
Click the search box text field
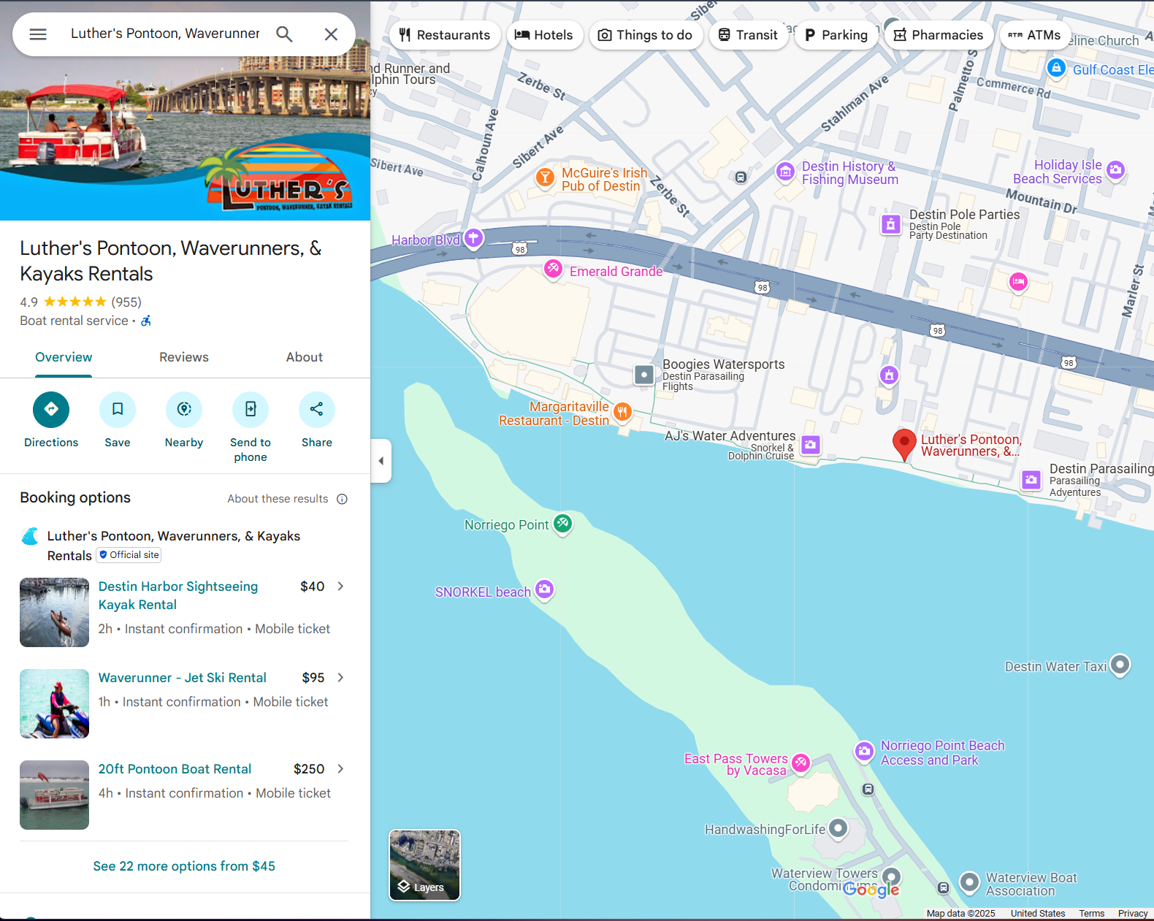(165, 34)
